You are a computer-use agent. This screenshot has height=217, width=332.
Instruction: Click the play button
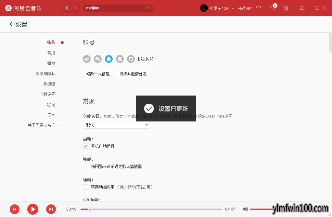coord(33,209)
